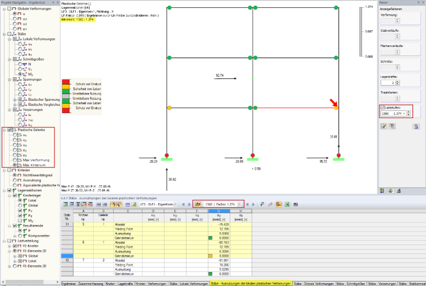Switch to Knoten - Lagerkräfte tab
This screenshot has height=286, width=426.
click(119, 284)
